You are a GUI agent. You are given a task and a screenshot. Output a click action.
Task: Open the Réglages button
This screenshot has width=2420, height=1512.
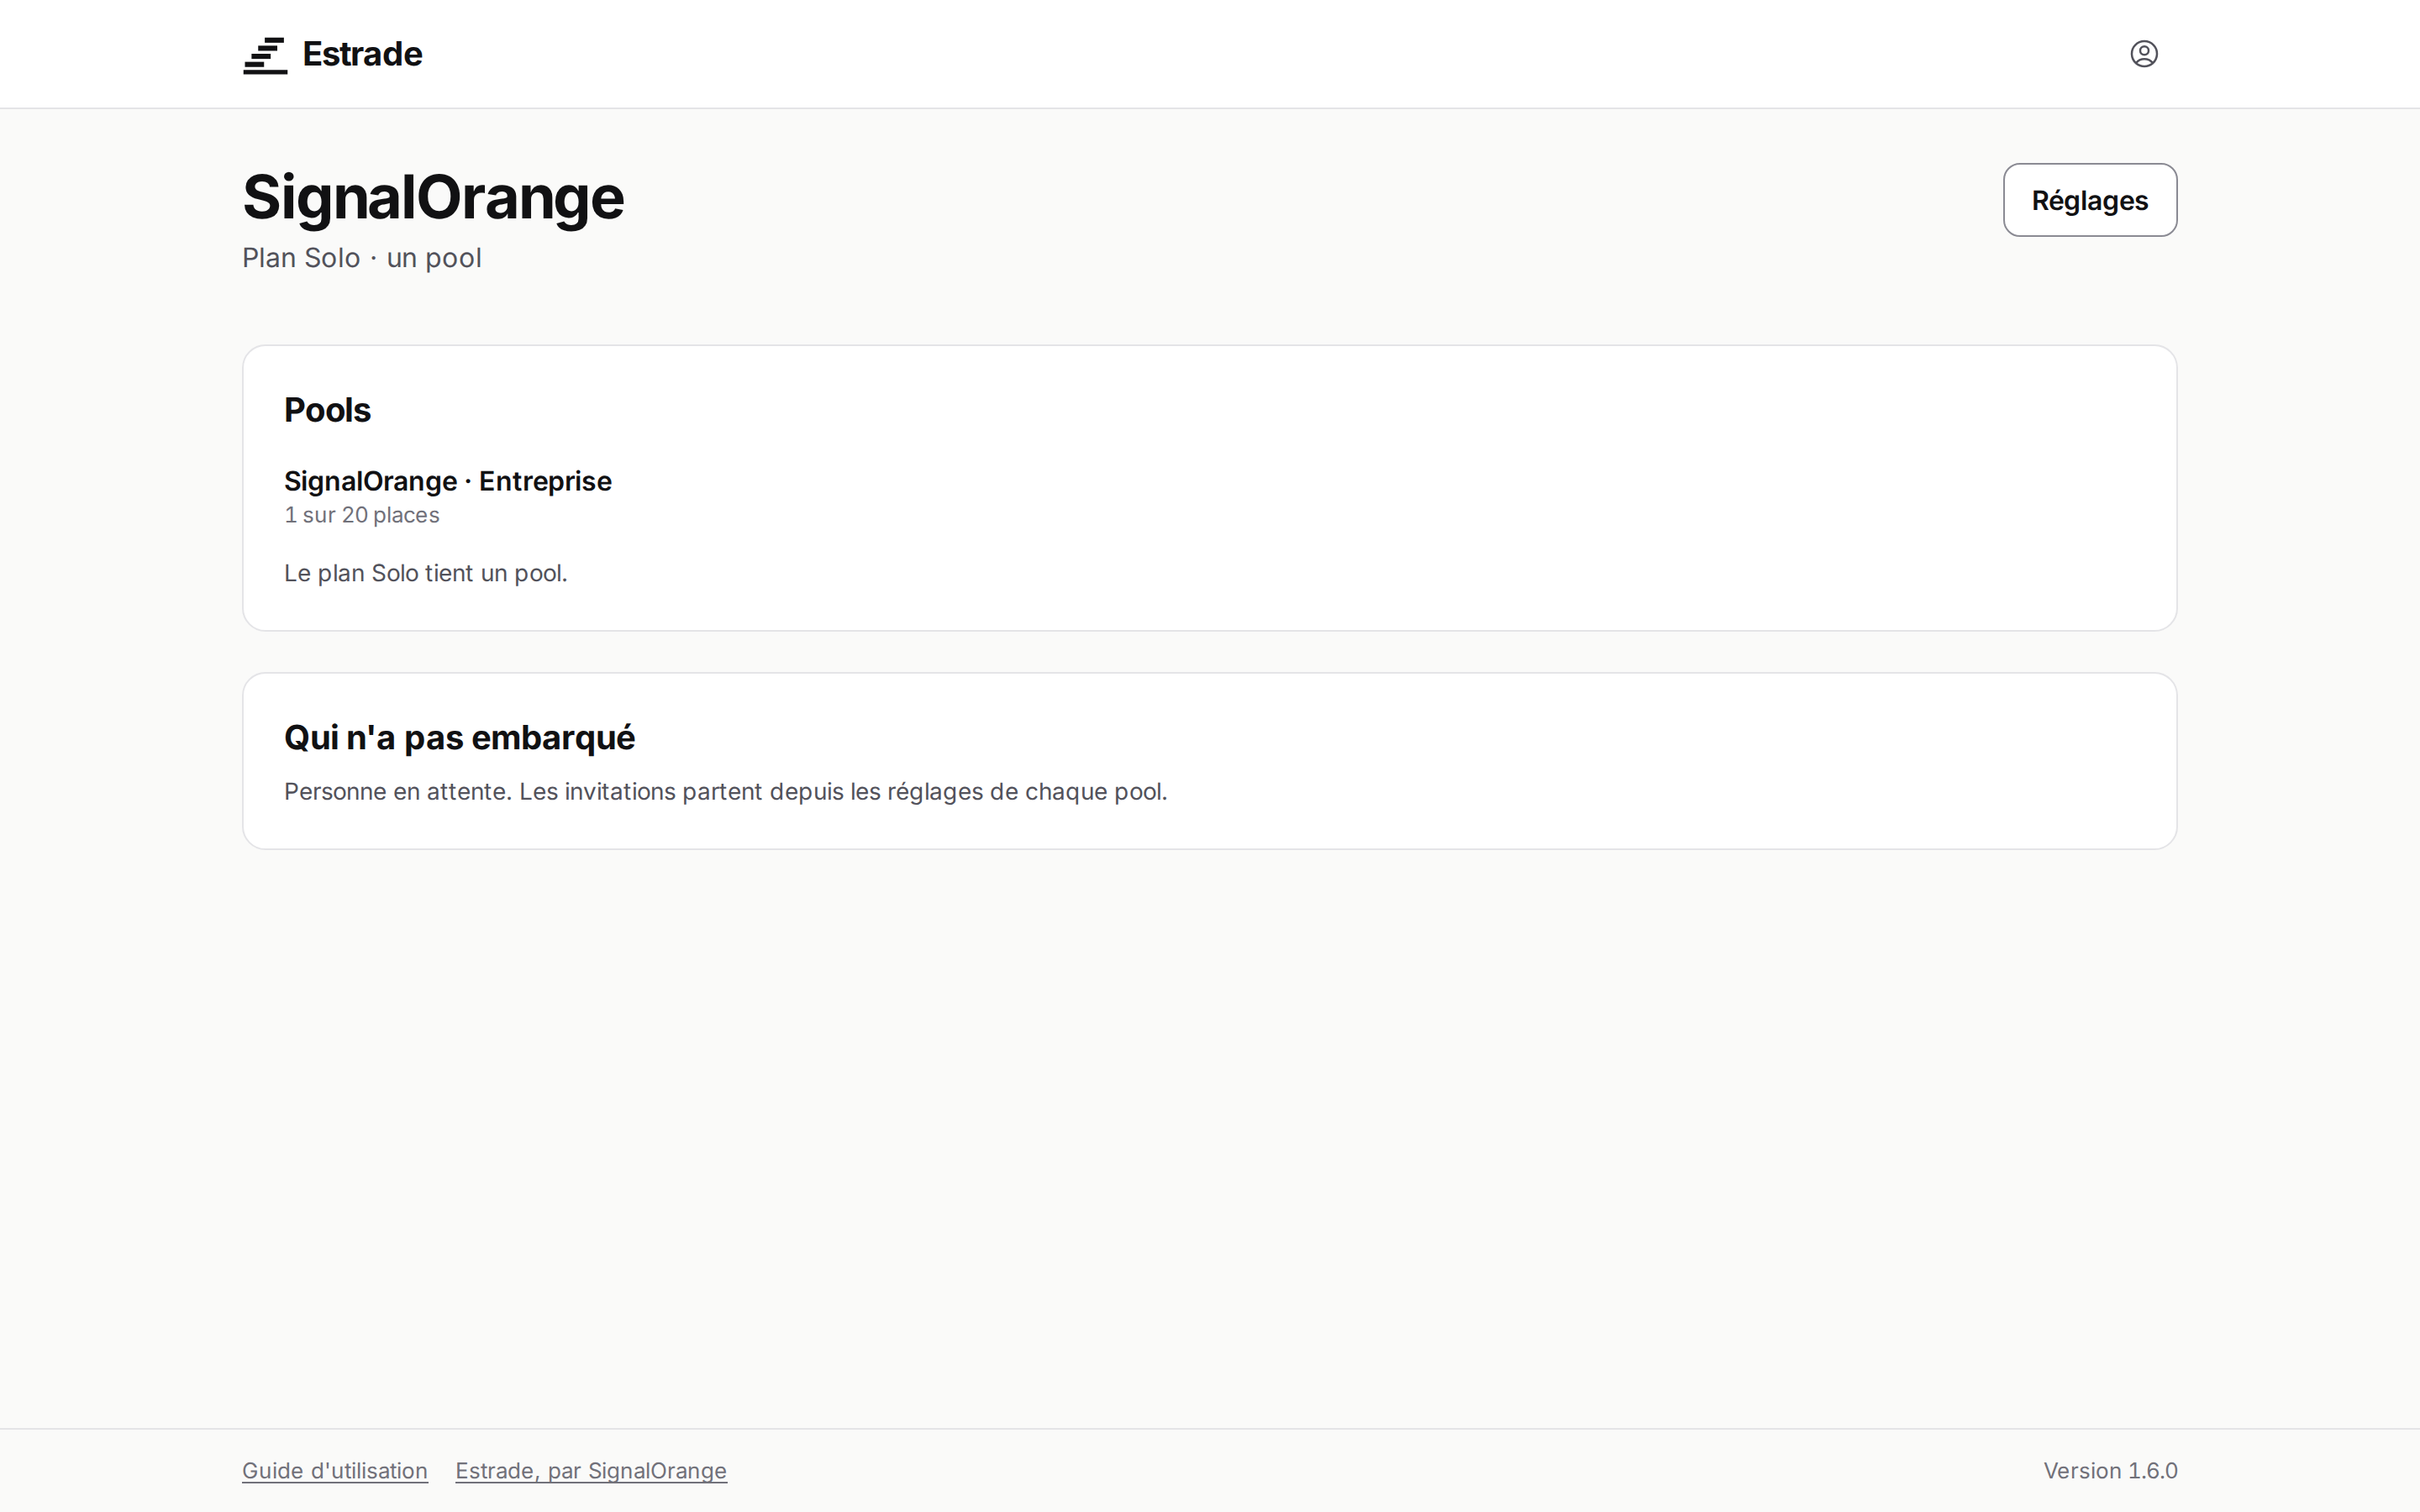tap(2089, 200)
